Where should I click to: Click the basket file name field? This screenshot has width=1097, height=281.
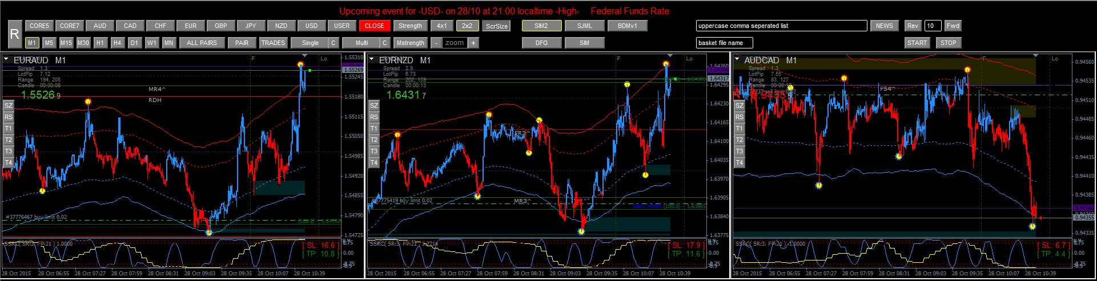724,43
